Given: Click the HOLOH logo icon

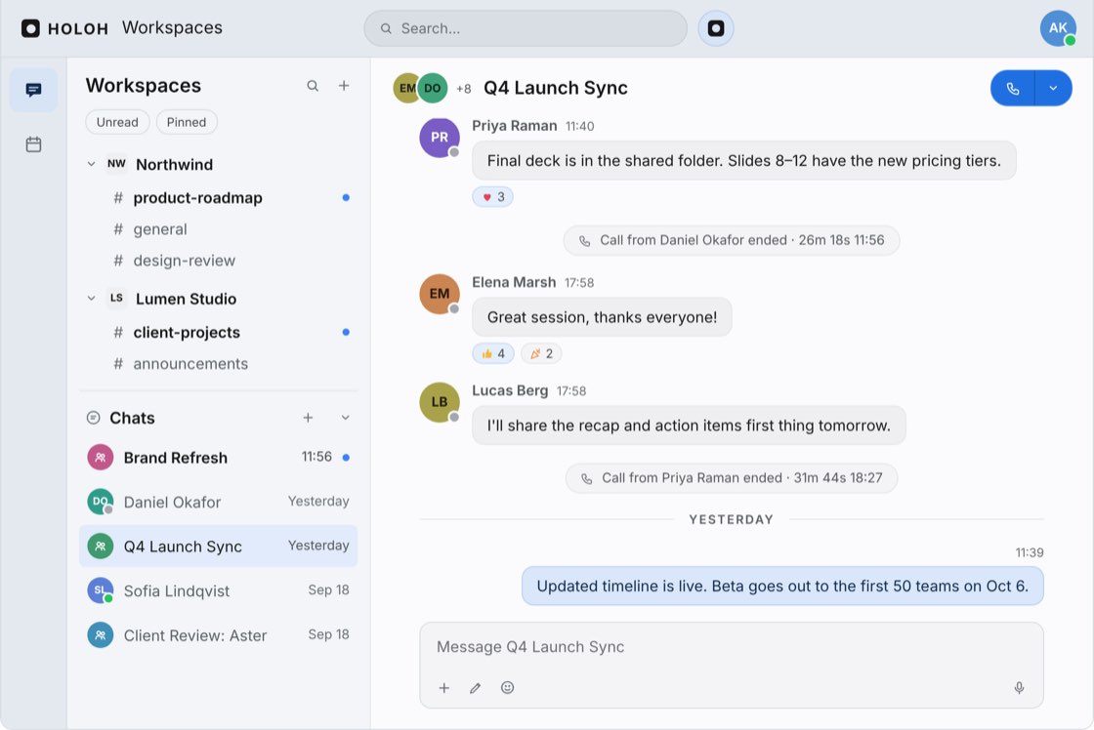Looking at the screenshot, I should pos(30,28).
